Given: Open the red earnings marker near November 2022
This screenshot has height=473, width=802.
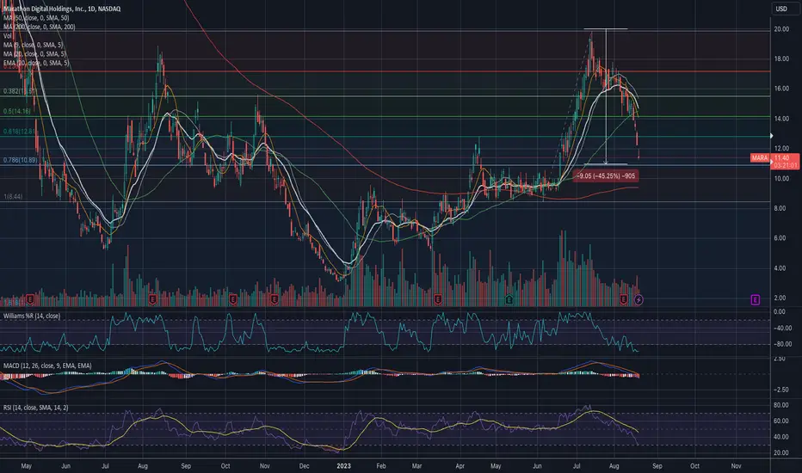Looking at the screenshot, I should (x=275, y=298).
